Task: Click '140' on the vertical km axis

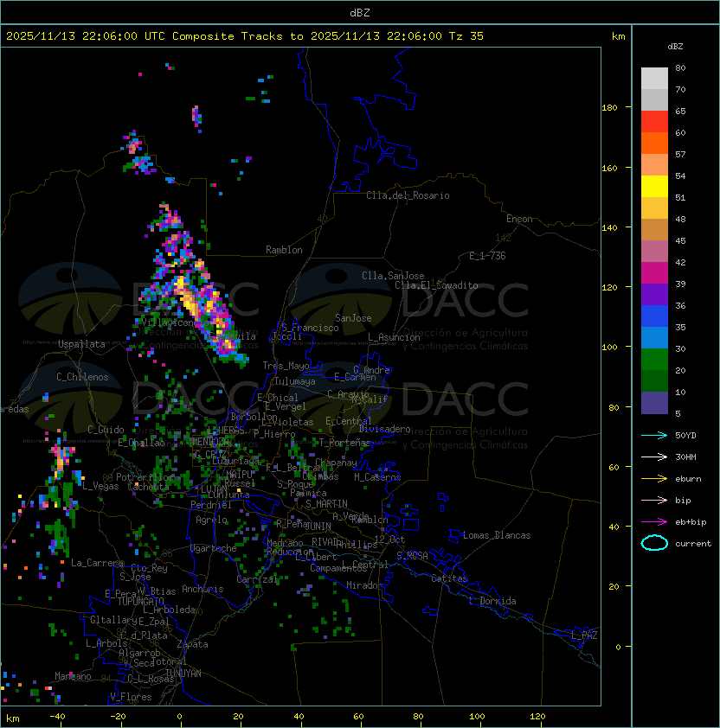Action: (x=609, y=228)
